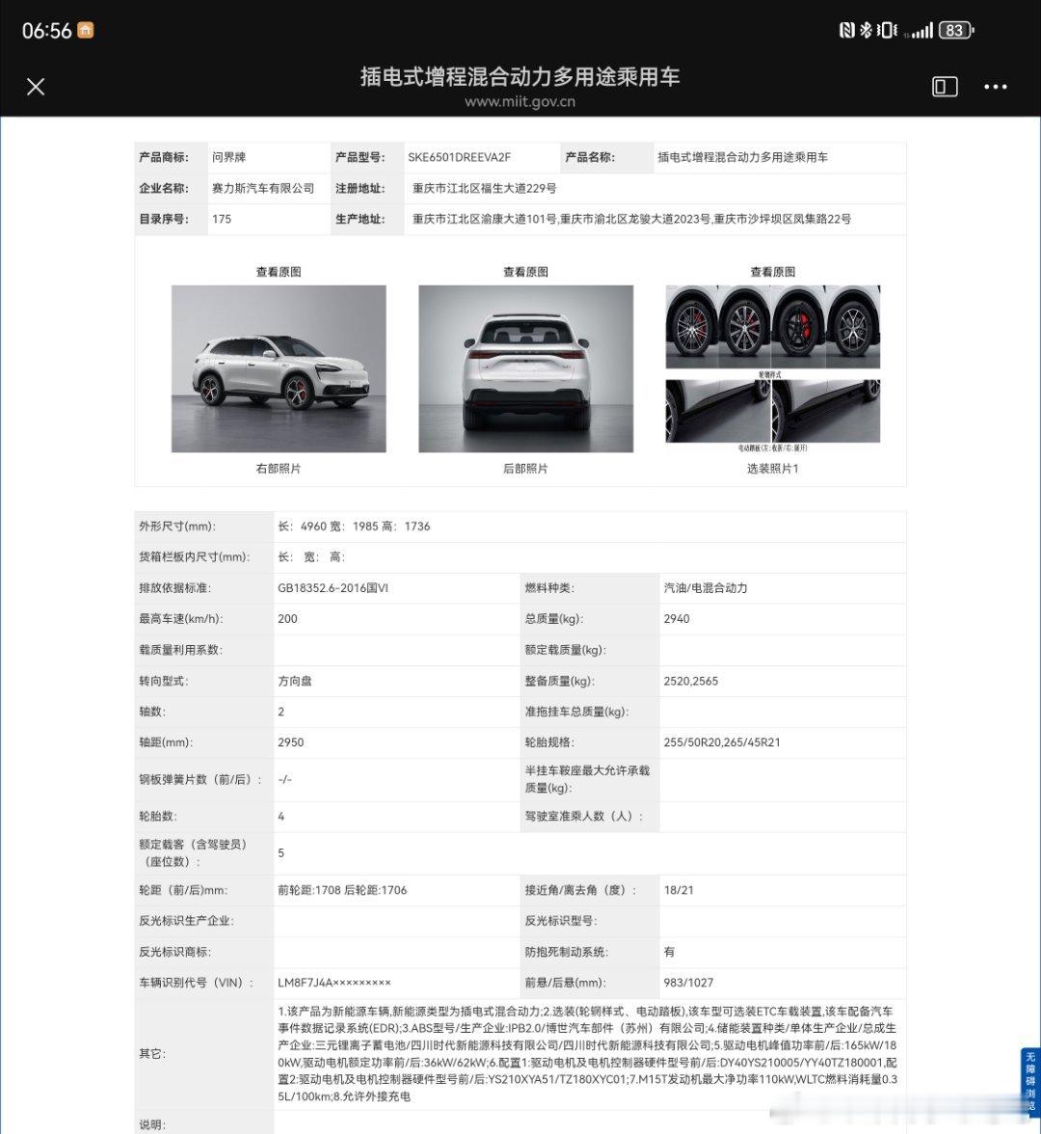Select total mass value 2940
Viewport: 1041px width, 1134px height.
pyautogui.click(x=677, y=619)
